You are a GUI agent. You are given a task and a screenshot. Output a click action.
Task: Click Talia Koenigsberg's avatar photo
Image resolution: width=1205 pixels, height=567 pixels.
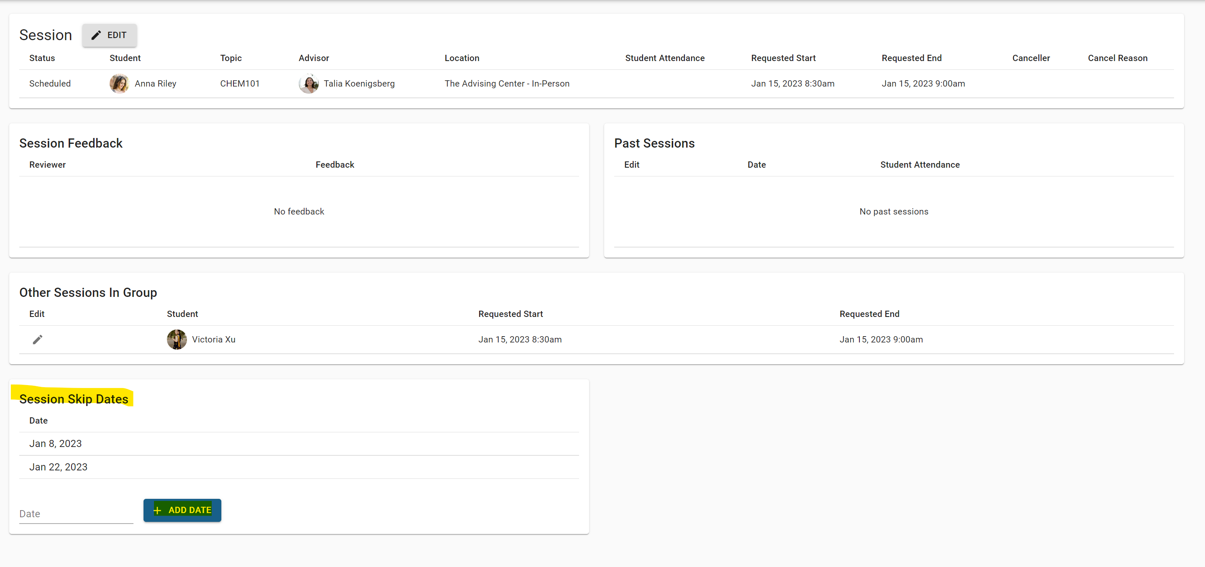pyautogui.click(x=309, y=84)
